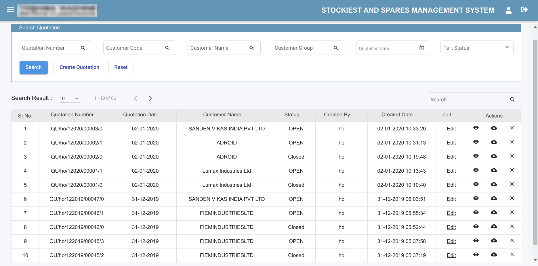Image resolution: width=538 pixels, height=266 pixels.
Task: Sort by Created By column header
Action: point(337,115)
